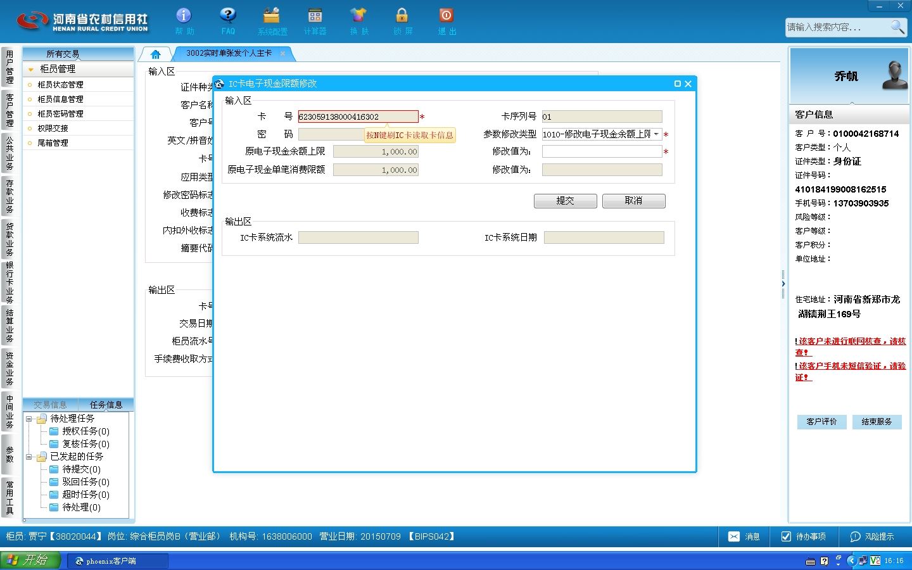This screenshot has width=912, height=570.
Task: Go to the home tab icon
Action: pos(156,54)
